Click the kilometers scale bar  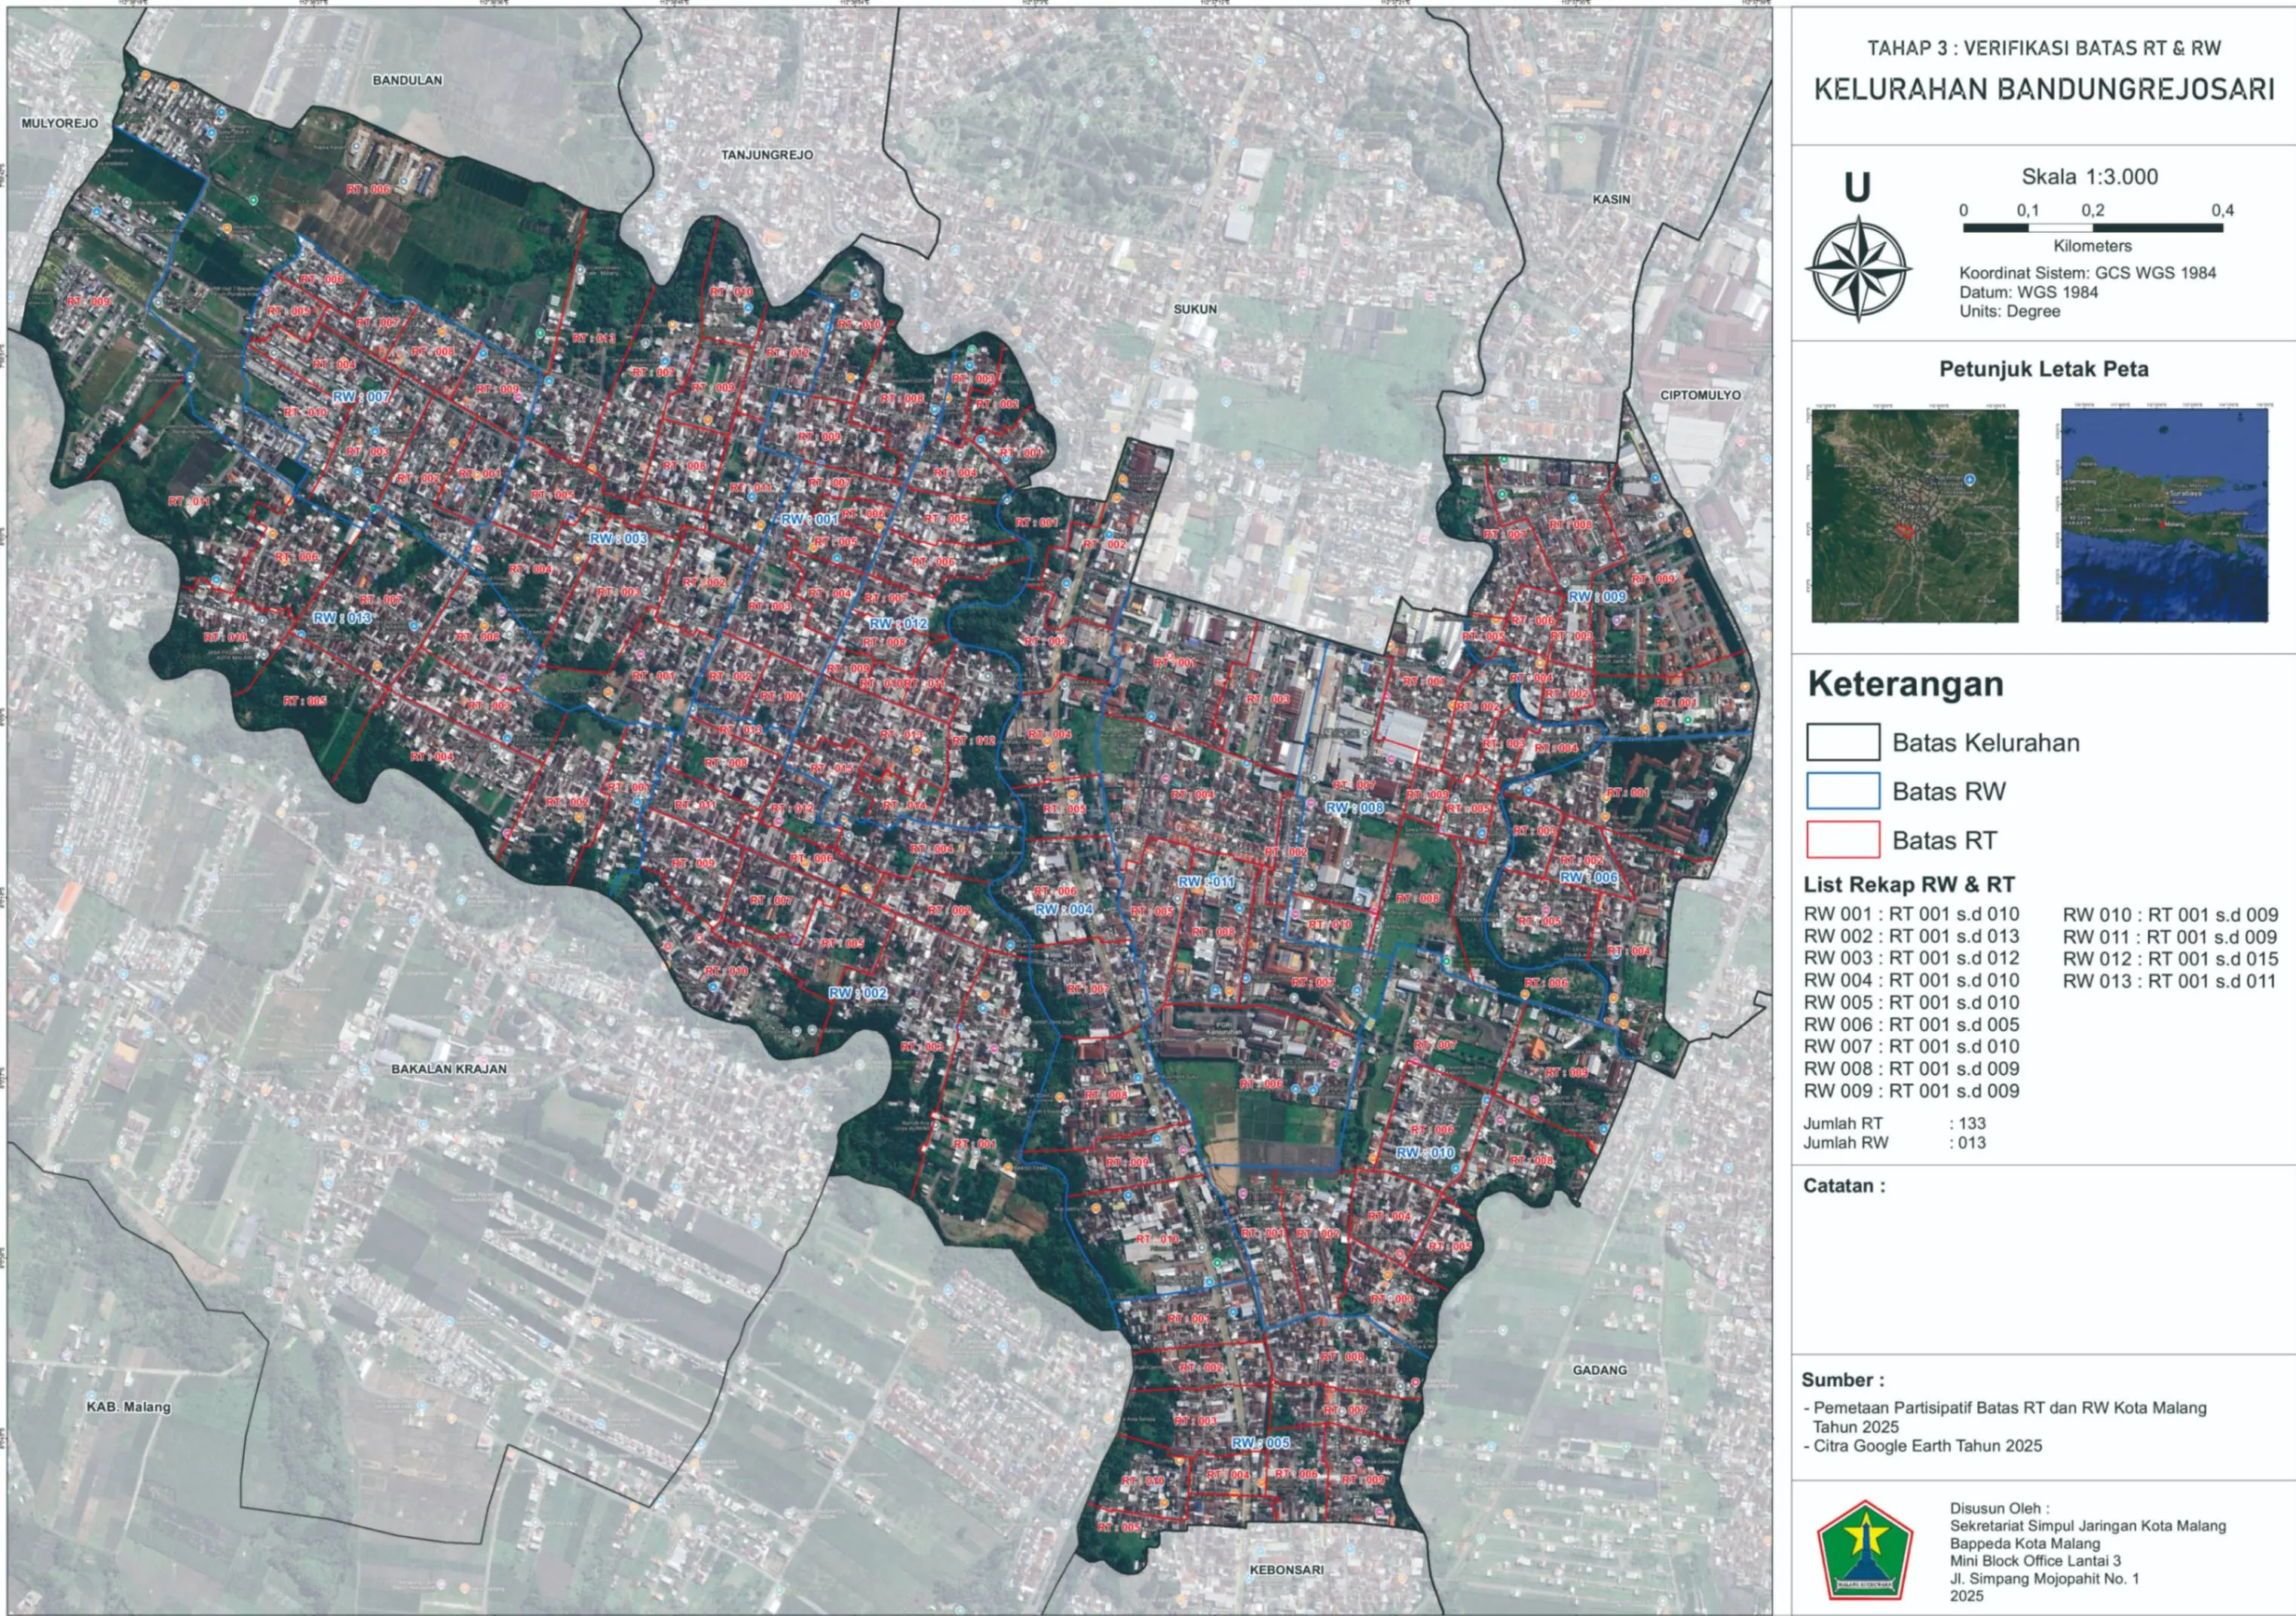[2092, 228]
